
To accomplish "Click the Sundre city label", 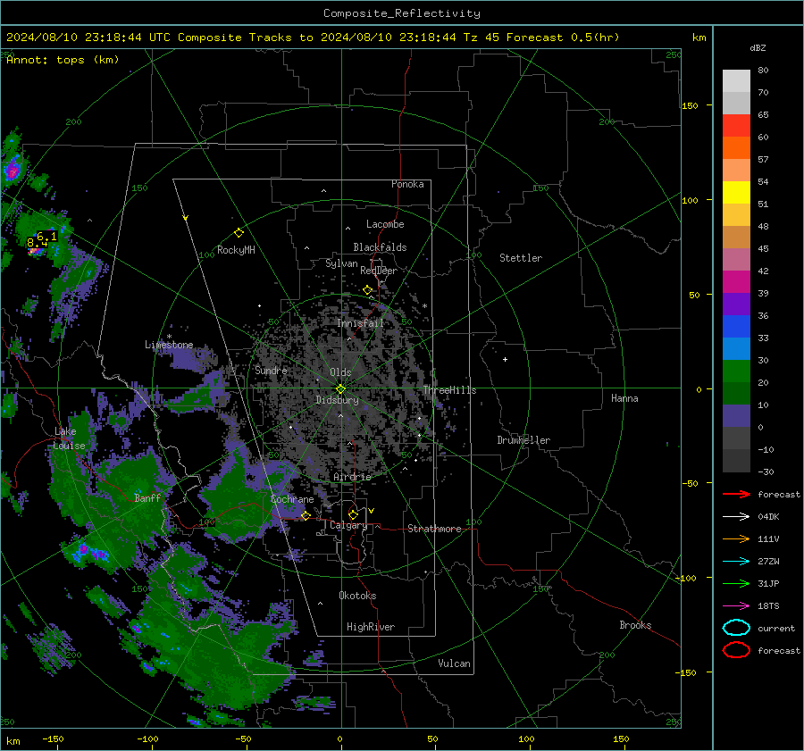I will coord(271,370).
